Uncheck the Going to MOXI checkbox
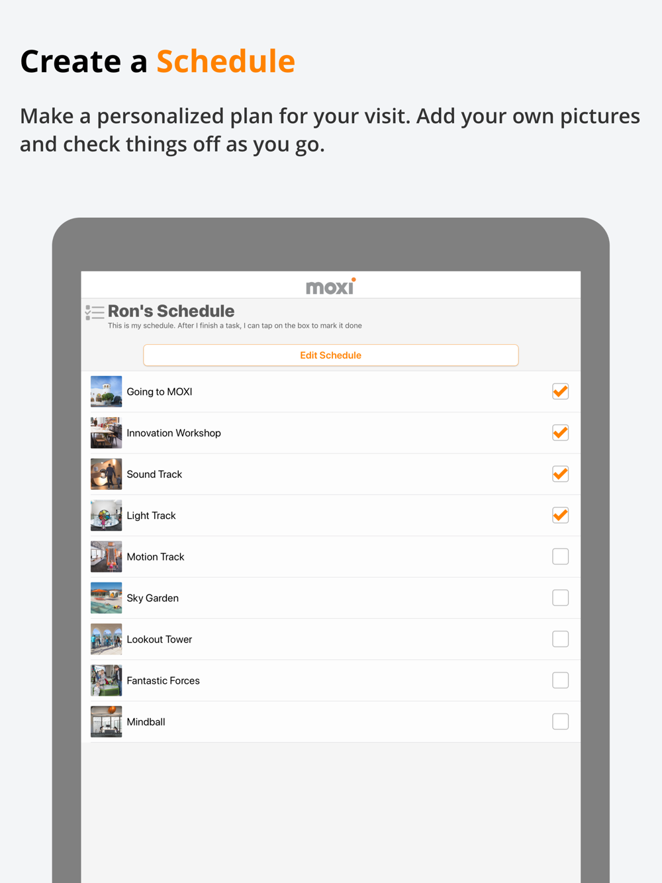Image resolution: width=662 pixels, height=883 pixels. tap(560, 391)
